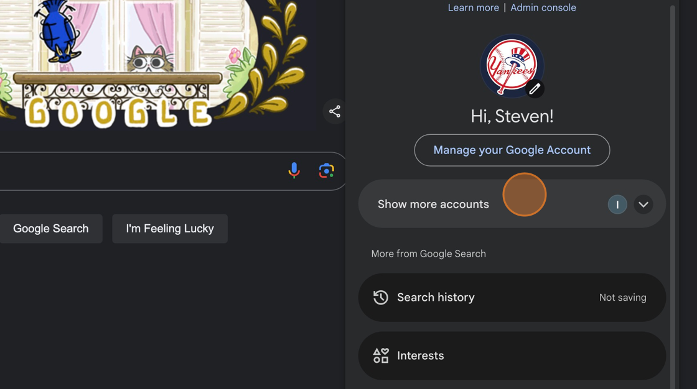This screenshot has height=389, width=697.
Task: Expand accounts list with chevron arrow
Action: (x=643, y=204)
